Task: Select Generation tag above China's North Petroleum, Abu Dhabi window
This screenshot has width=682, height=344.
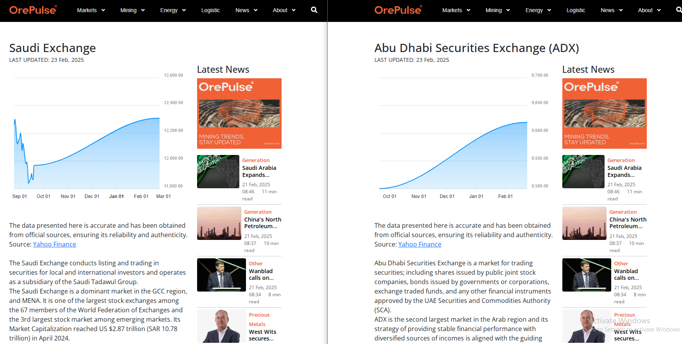Action: tap(623, 212)
